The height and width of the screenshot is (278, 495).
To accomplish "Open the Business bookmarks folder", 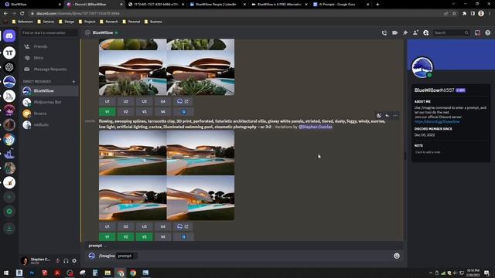I will (x=153, y=22).
